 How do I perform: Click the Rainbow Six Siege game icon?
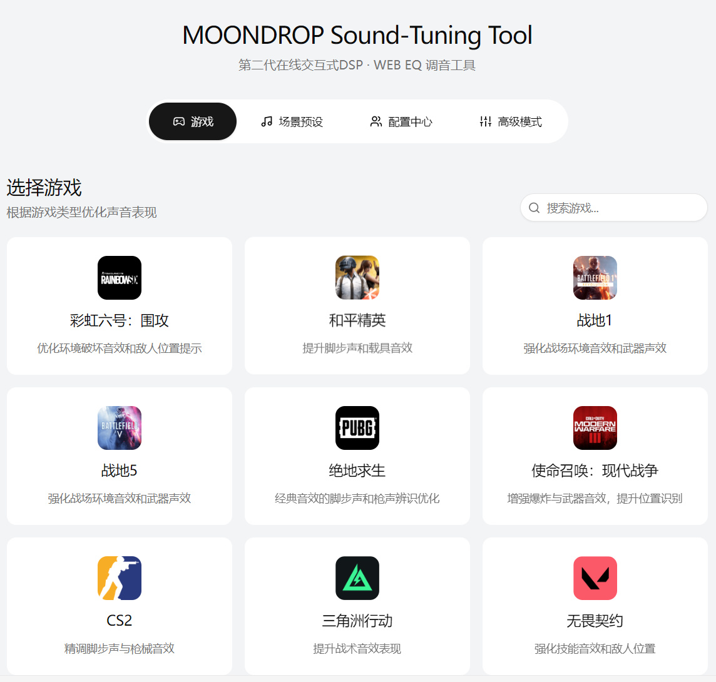click(x=120, y=278)
